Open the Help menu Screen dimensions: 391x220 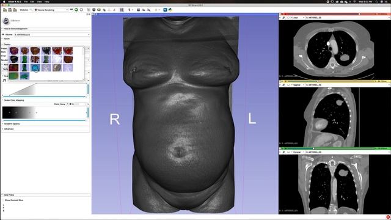tap(46, 1)
